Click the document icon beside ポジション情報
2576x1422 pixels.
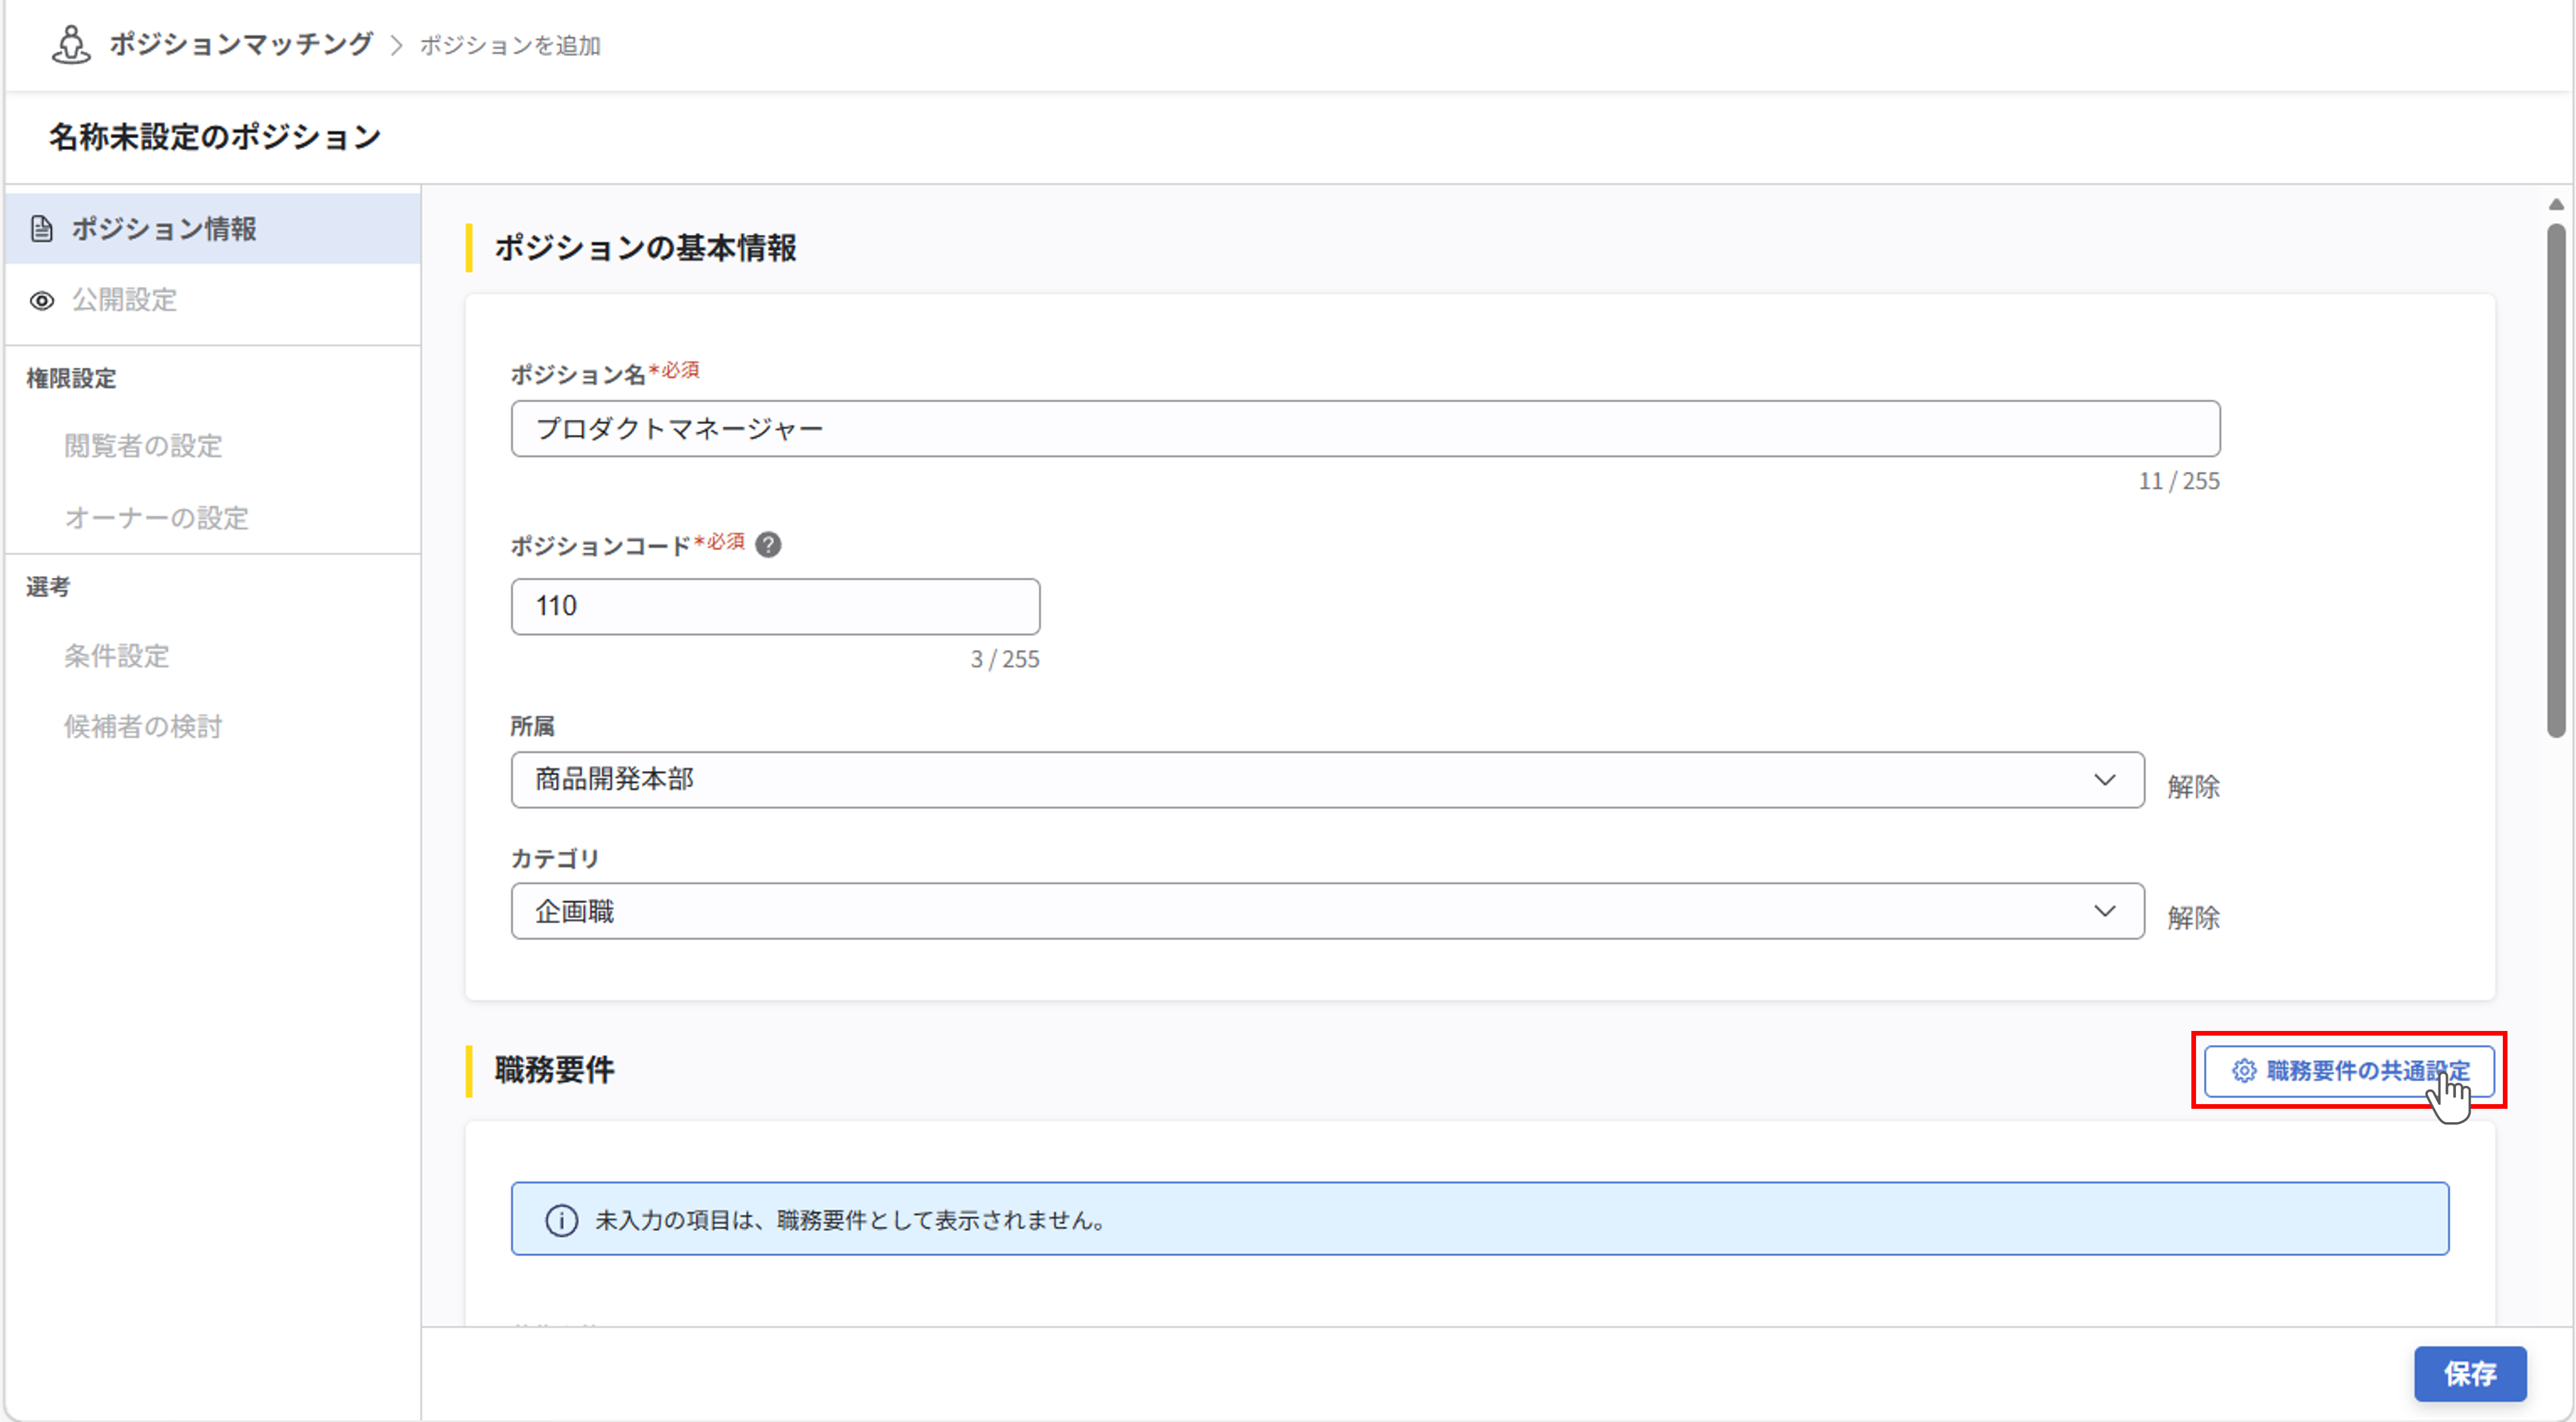point(41,229)
